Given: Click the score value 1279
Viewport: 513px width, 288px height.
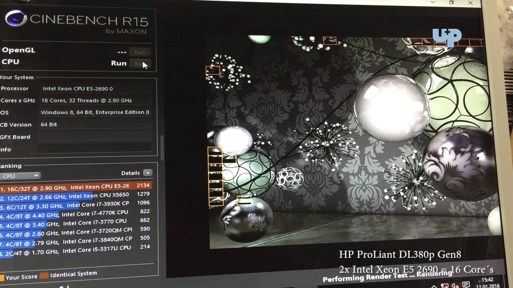Looking at the screenshot, I should tap(143, 194).
